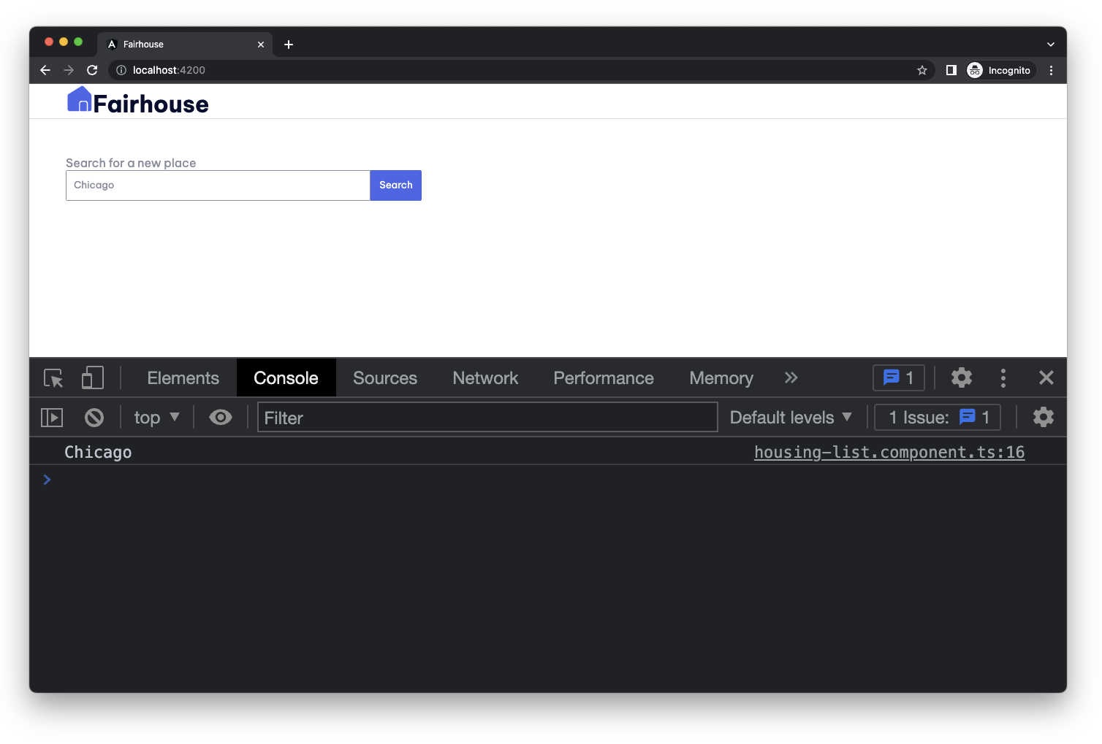Reload the page with the refresh icon

[91, 70]
